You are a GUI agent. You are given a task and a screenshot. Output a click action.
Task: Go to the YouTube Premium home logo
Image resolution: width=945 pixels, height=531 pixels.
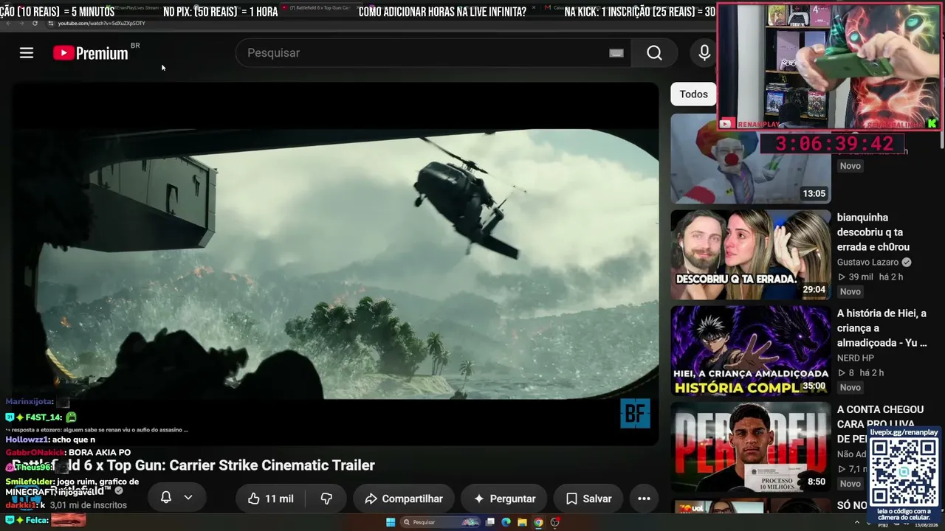(x=91, y=53)
